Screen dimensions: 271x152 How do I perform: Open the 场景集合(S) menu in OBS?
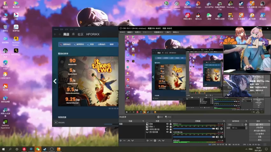(158, 32)
